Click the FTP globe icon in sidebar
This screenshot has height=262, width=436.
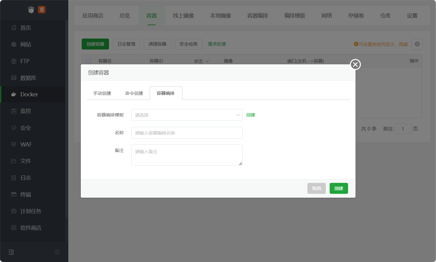[14, 61]
